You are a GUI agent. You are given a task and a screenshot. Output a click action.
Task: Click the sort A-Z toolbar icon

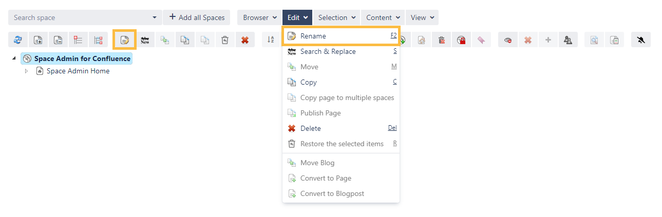click(271, 40)
